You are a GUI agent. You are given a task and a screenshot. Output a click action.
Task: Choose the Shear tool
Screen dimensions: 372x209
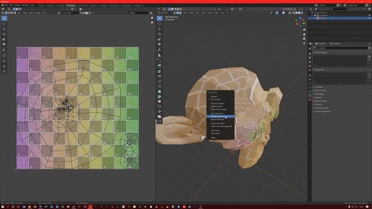tap(159, 117)
